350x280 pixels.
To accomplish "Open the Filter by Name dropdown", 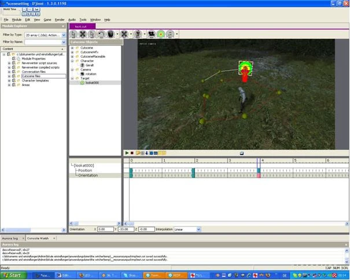I will point(64,42).
